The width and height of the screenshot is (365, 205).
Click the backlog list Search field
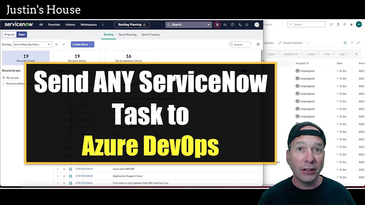[240, 44]
